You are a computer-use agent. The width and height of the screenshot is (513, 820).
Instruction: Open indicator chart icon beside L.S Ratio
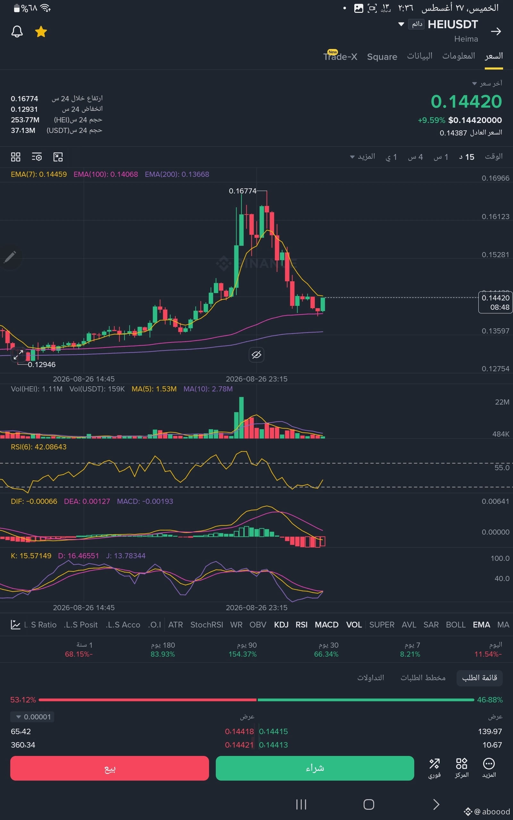coord(15,625)
